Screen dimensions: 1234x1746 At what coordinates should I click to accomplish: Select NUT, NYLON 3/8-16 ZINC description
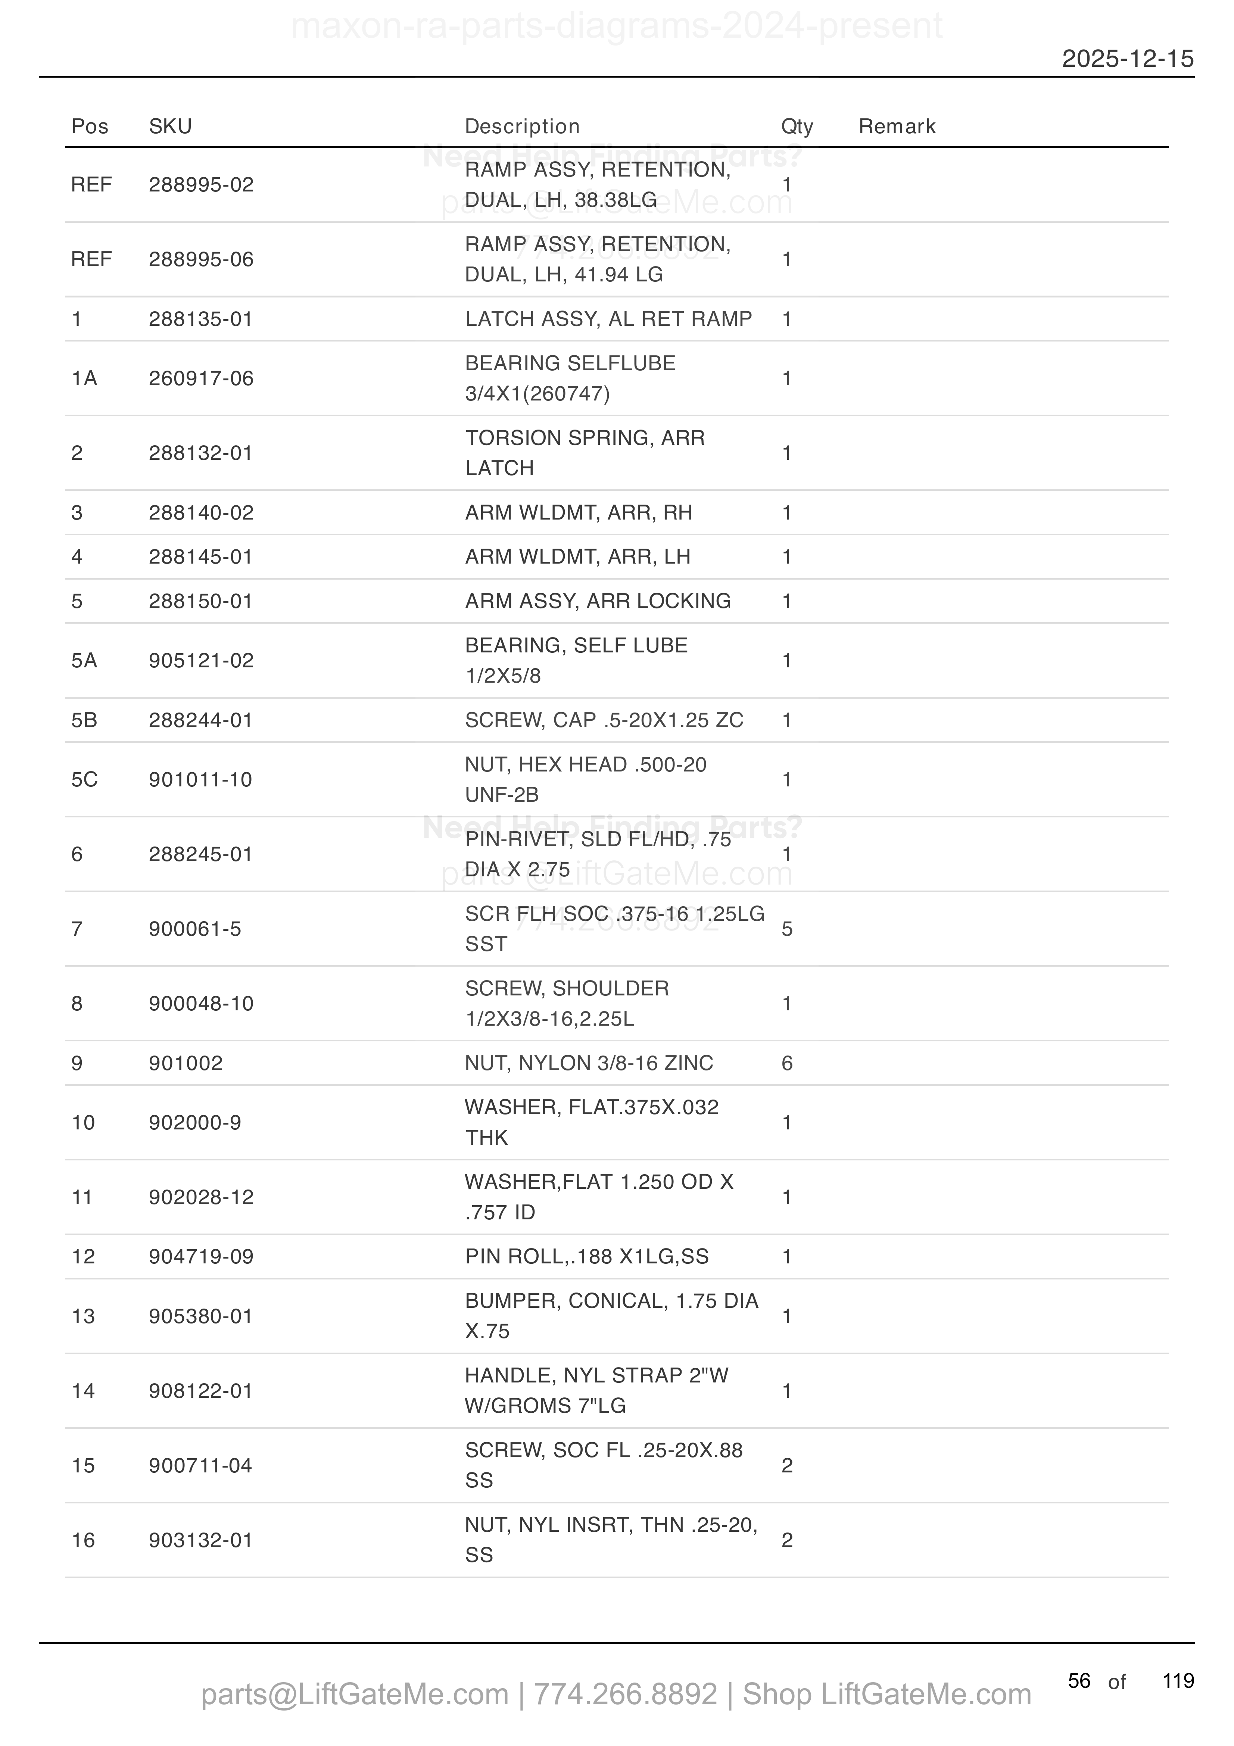click(589, 1063)
